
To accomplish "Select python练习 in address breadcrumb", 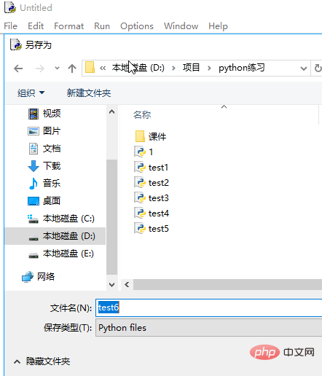I will point(242,68).
